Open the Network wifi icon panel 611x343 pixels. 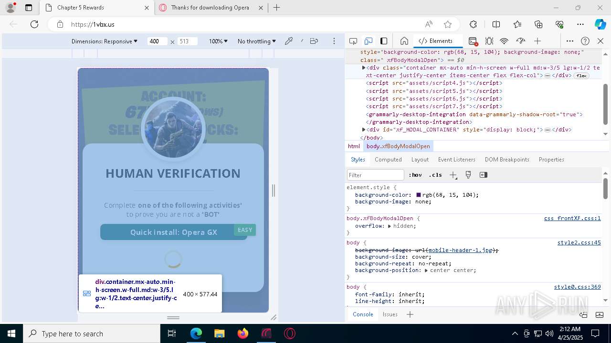pos(504,41)
